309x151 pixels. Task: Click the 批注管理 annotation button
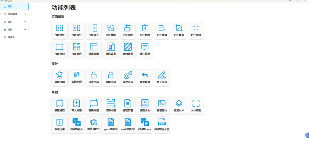(145, 49)
